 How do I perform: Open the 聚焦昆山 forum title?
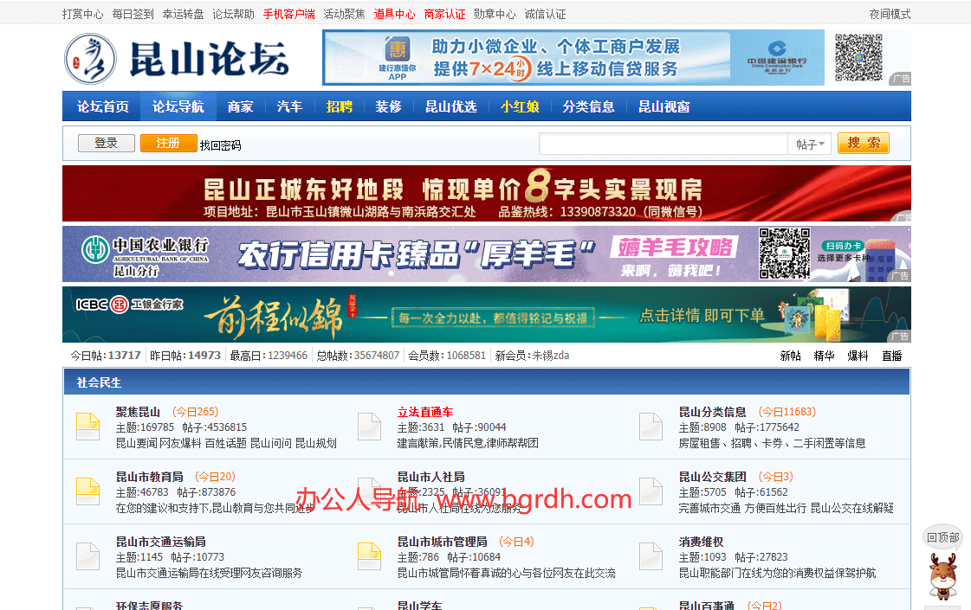pos(138,411)
